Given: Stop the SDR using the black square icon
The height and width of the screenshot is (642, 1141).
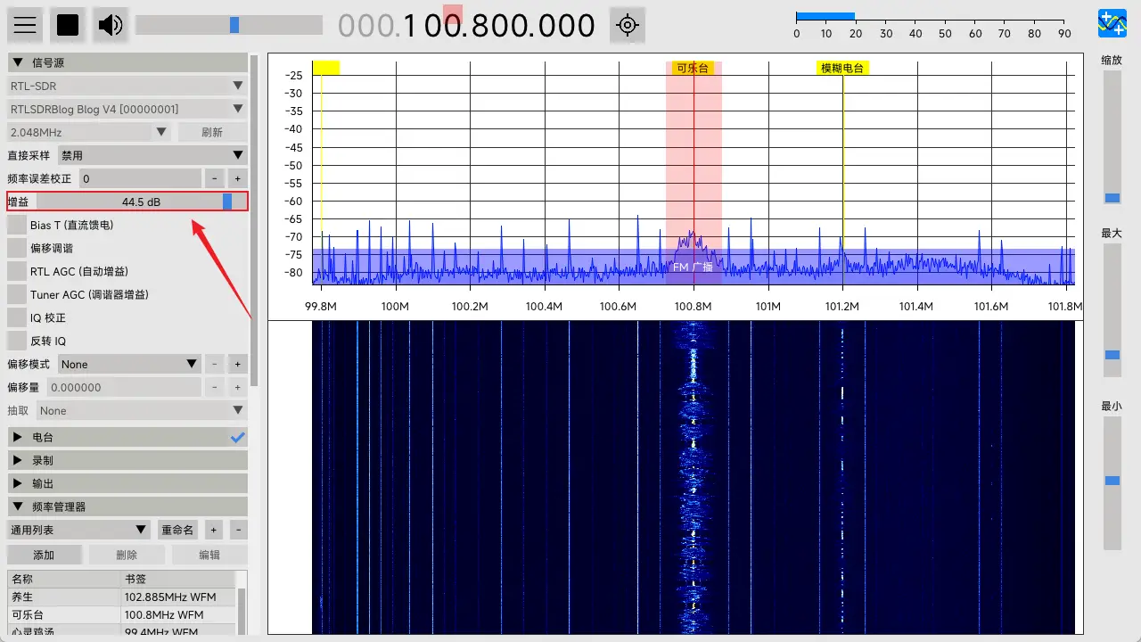Looking at the screenshot, I should click(x=67, y=24).
